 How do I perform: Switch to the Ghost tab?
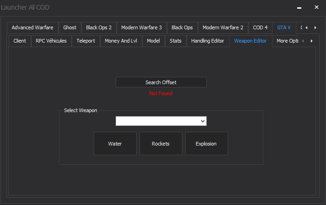click(x=69, y=27)
